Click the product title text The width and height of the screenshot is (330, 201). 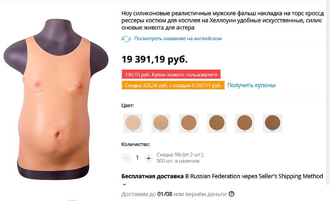222,20
